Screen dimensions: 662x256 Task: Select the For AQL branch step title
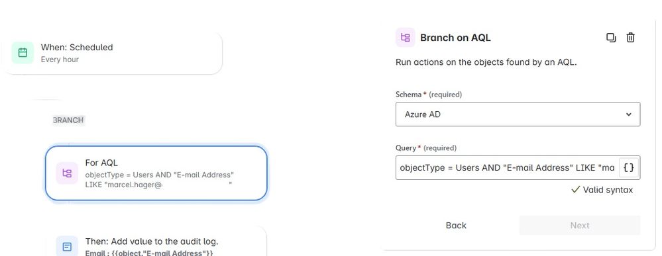tap(101, 163)
